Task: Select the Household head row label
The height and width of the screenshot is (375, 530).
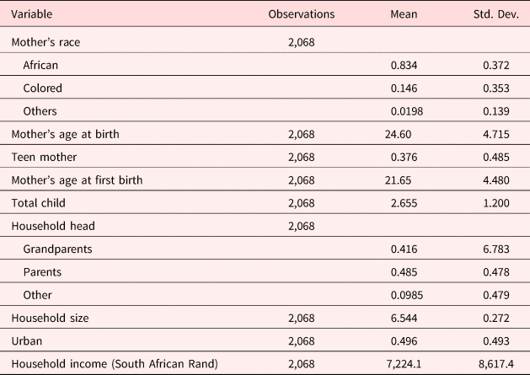Action: tap(49, 228)
